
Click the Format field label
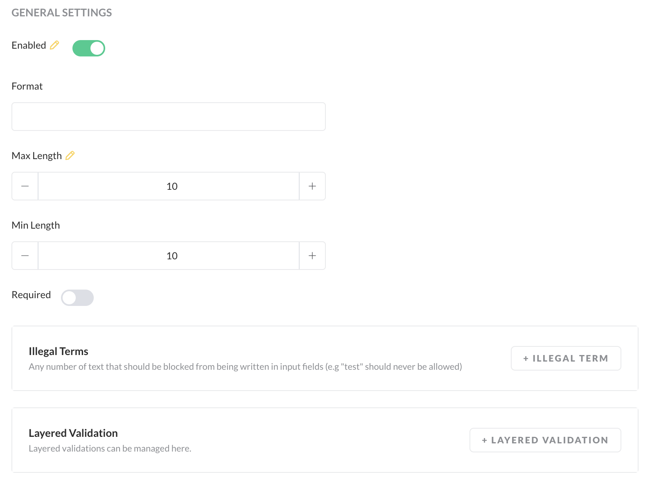tap(27, 86)
